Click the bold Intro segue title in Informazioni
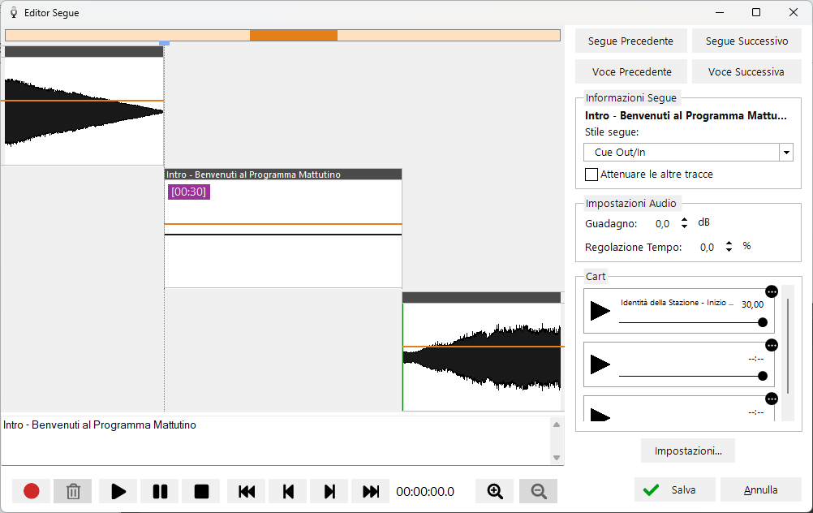 [x=686, y=116]
